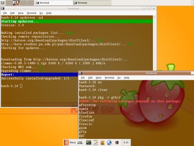Click 'freeciv' in dependent packages list
The image size is (194, 146).
coord(86,124)
